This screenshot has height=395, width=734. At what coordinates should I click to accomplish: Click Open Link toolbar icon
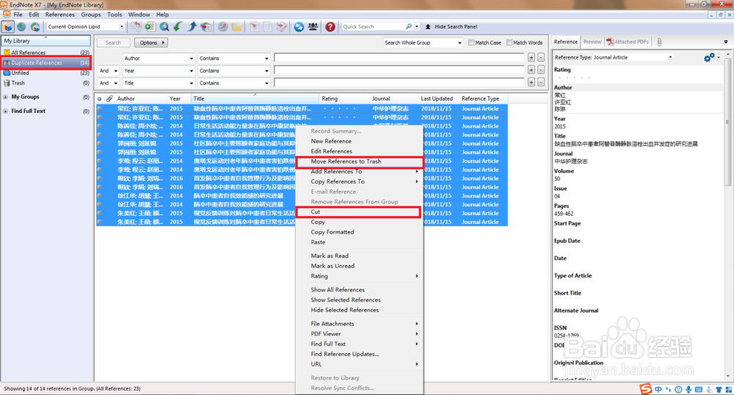pos(223,26)
